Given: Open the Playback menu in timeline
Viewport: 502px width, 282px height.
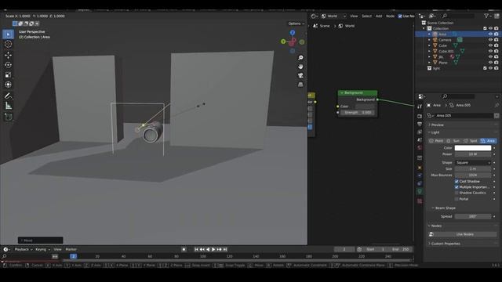Looking at the screenshot, I should 24,249.
